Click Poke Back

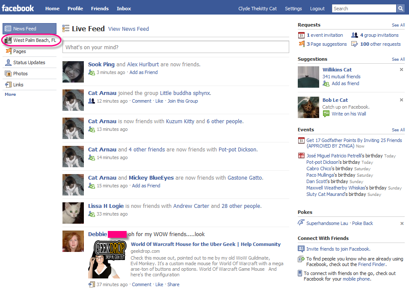pyautogui.click(x=362, y=223)
